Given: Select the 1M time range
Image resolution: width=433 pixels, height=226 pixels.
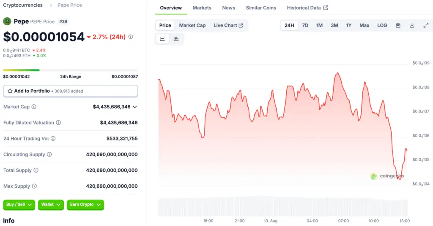Looking at the screenshot, I should [320, 25].
